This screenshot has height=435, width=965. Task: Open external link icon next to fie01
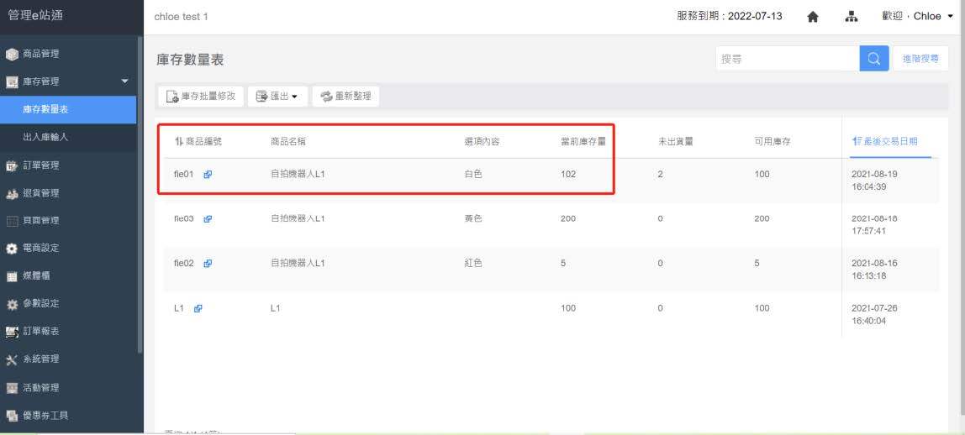point(208,175)
